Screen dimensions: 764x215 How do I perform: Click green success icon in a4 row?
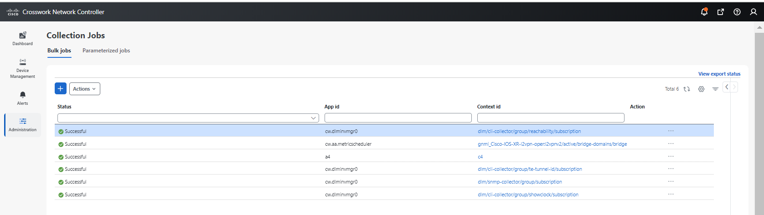click(61, 157)
